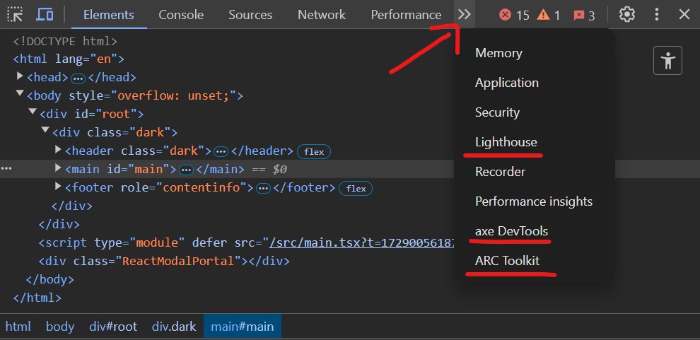Open Performance insights from the menu
The height and width of the screenshot is (340, 700).
click(x=533, y=201)
